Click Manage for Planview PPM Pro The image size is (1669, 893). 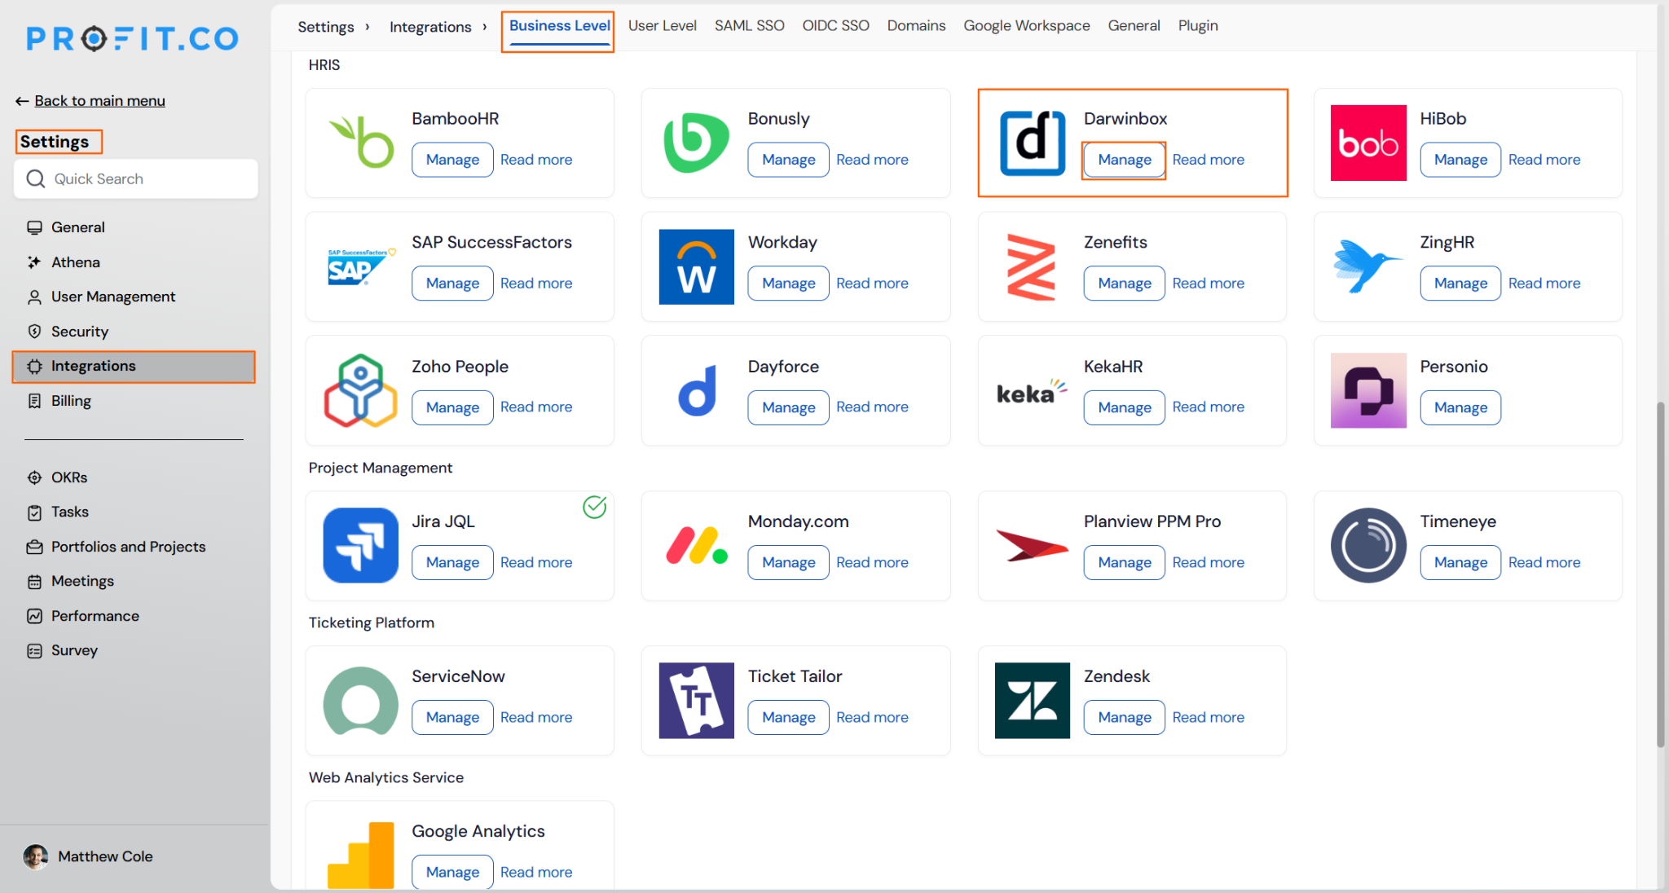pos(1124,562)
